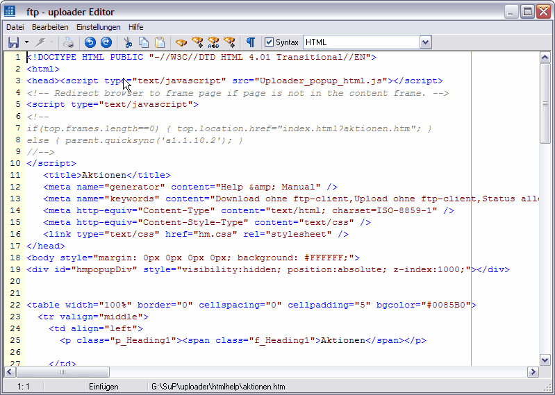Click the Print icon in toolbar

(68, 42)
